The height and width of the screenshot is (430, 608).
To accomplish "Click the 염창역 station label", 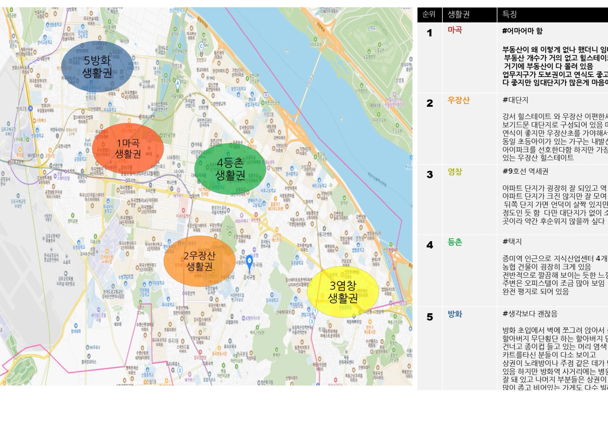I will coord(379,312).
